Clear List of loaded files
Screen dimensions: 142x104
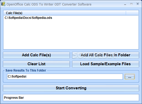pos(36,64)
